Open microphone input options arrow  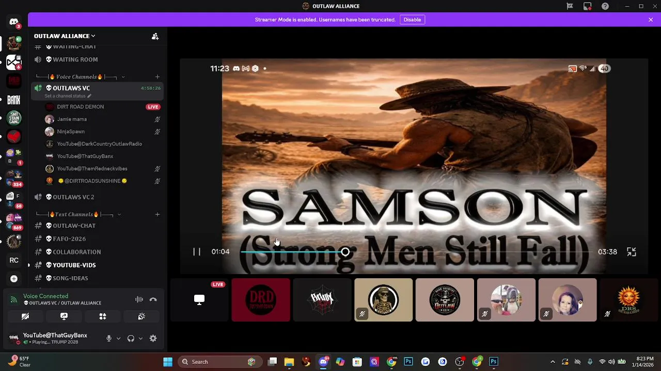pyautogui.click(x=118, y=339)
